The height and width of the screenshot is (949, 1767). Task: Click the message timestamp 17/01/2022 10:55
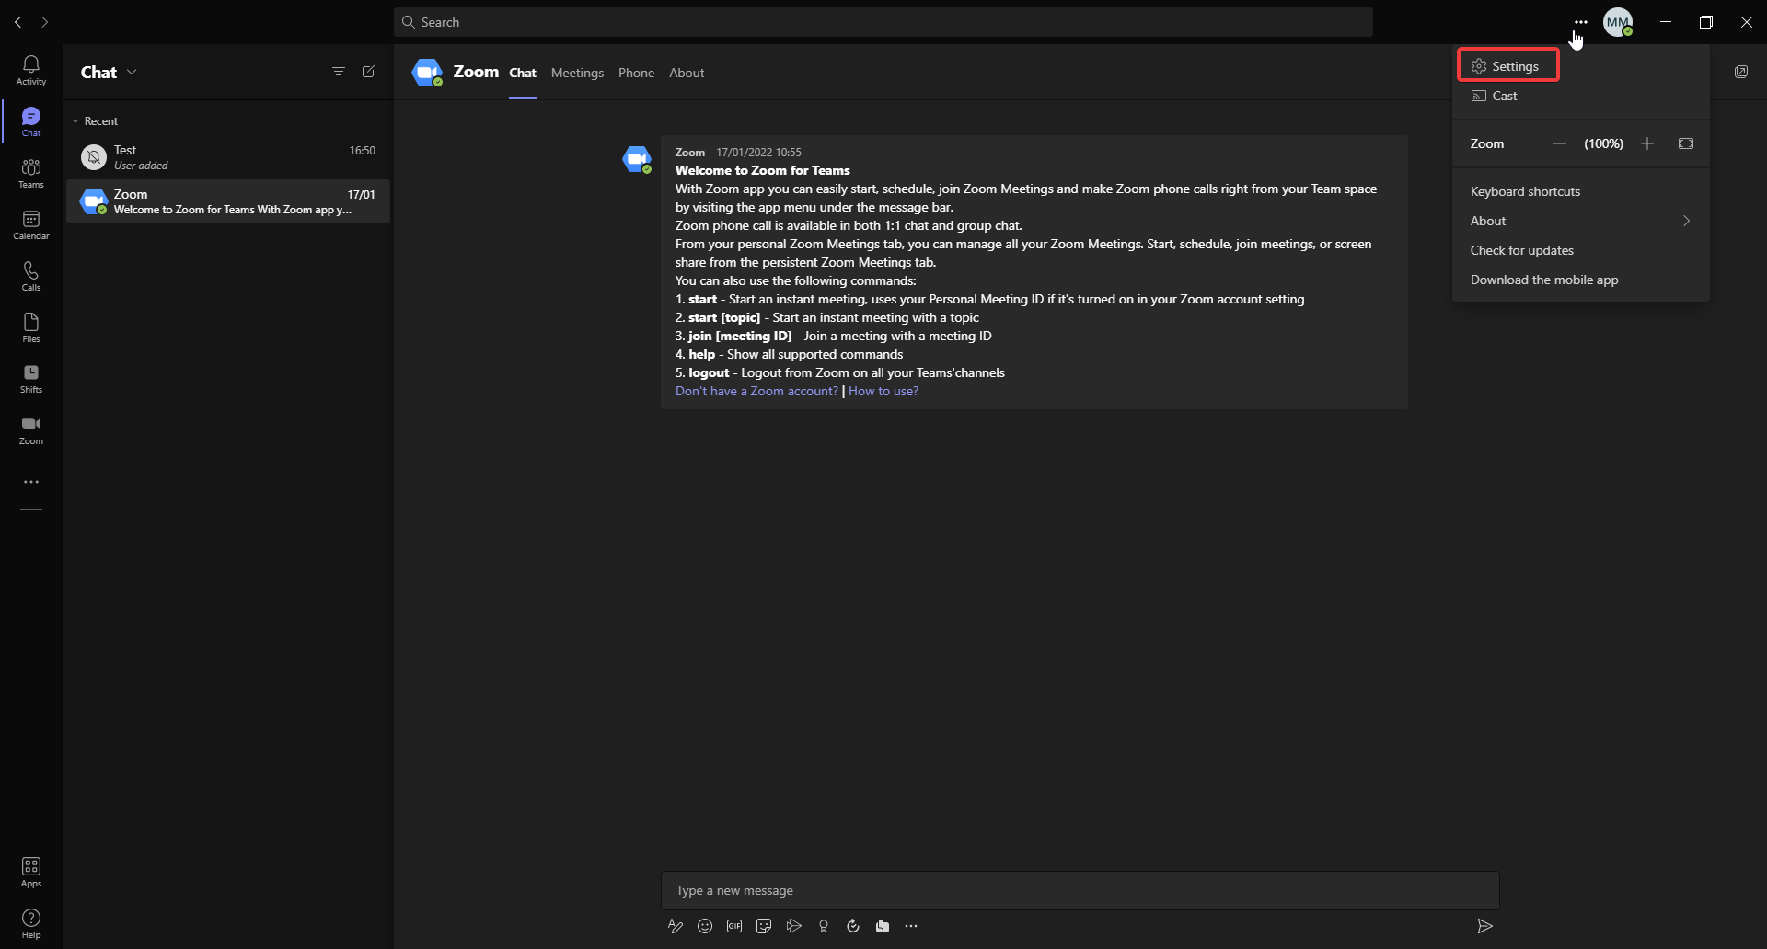pyautogui.click(x=758, y=153)
